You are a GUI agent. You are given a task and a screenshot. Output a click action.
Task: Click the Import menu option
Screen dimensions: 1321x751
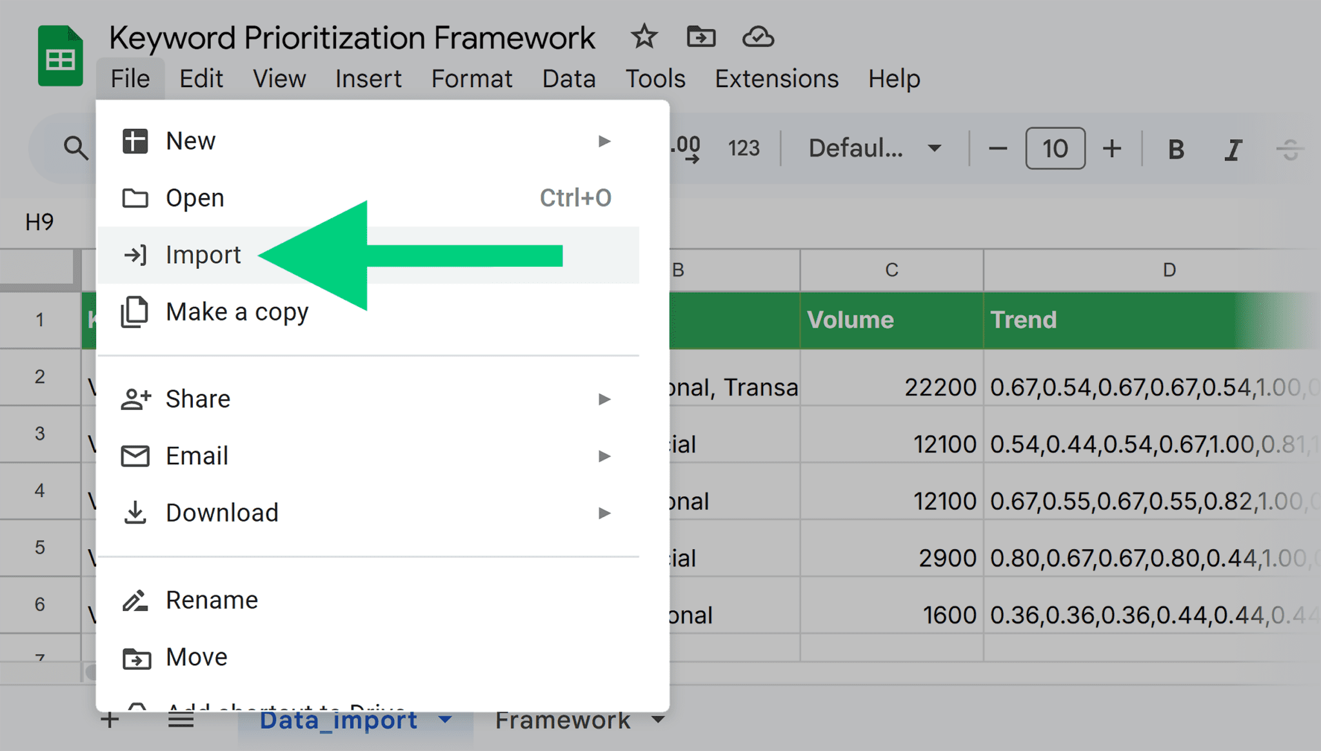coord(203,254)
